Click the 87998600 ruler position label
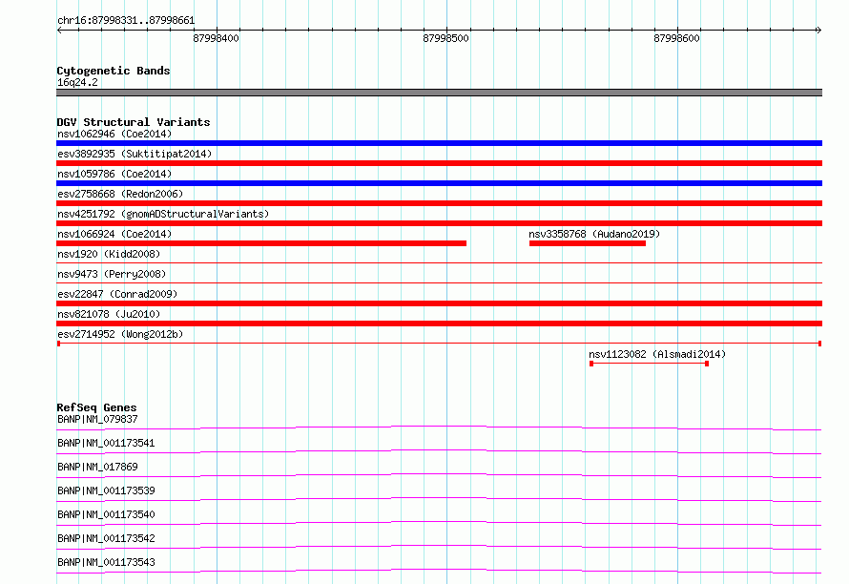849x584 pixels. 676,38
